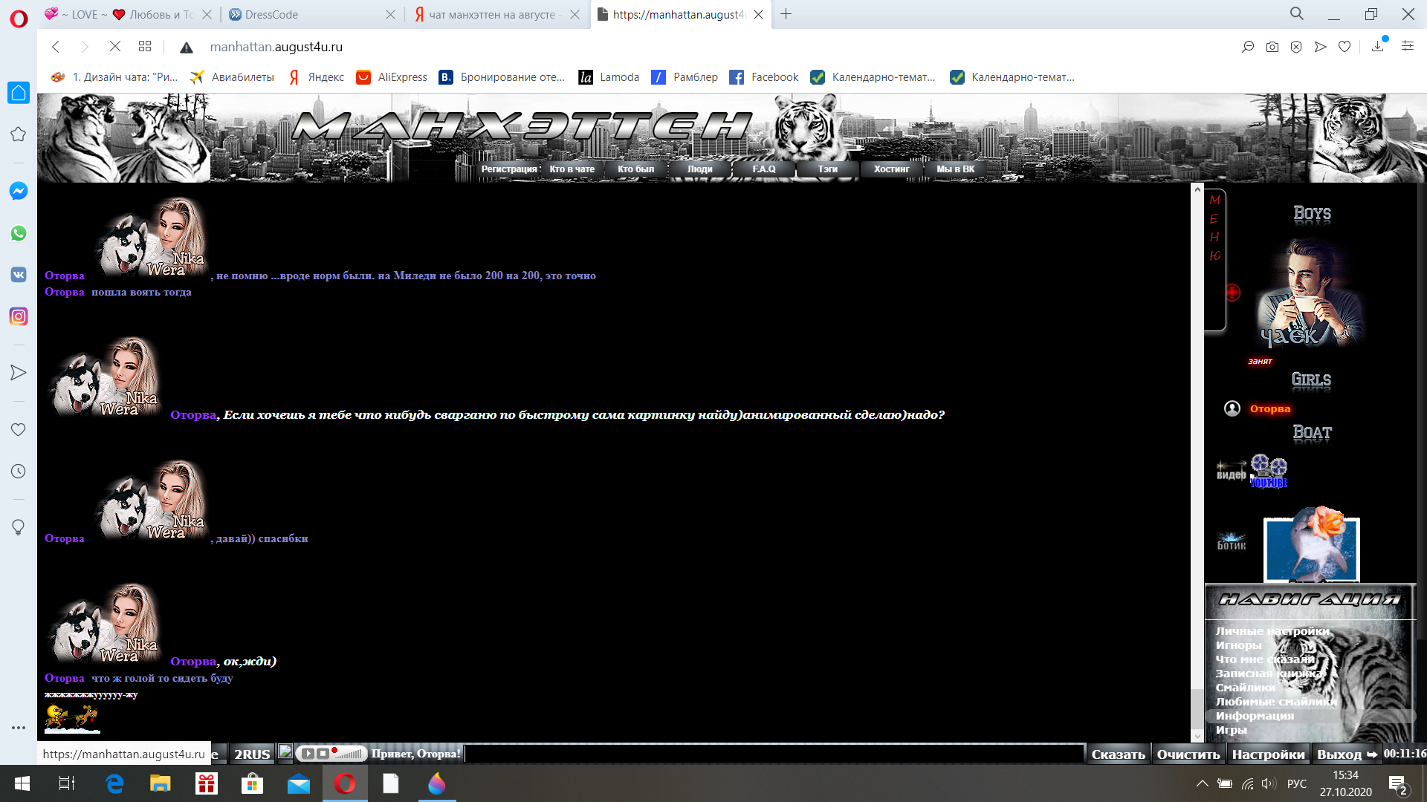Open Люди menu item
The image size is (1427, 802).
700,169
